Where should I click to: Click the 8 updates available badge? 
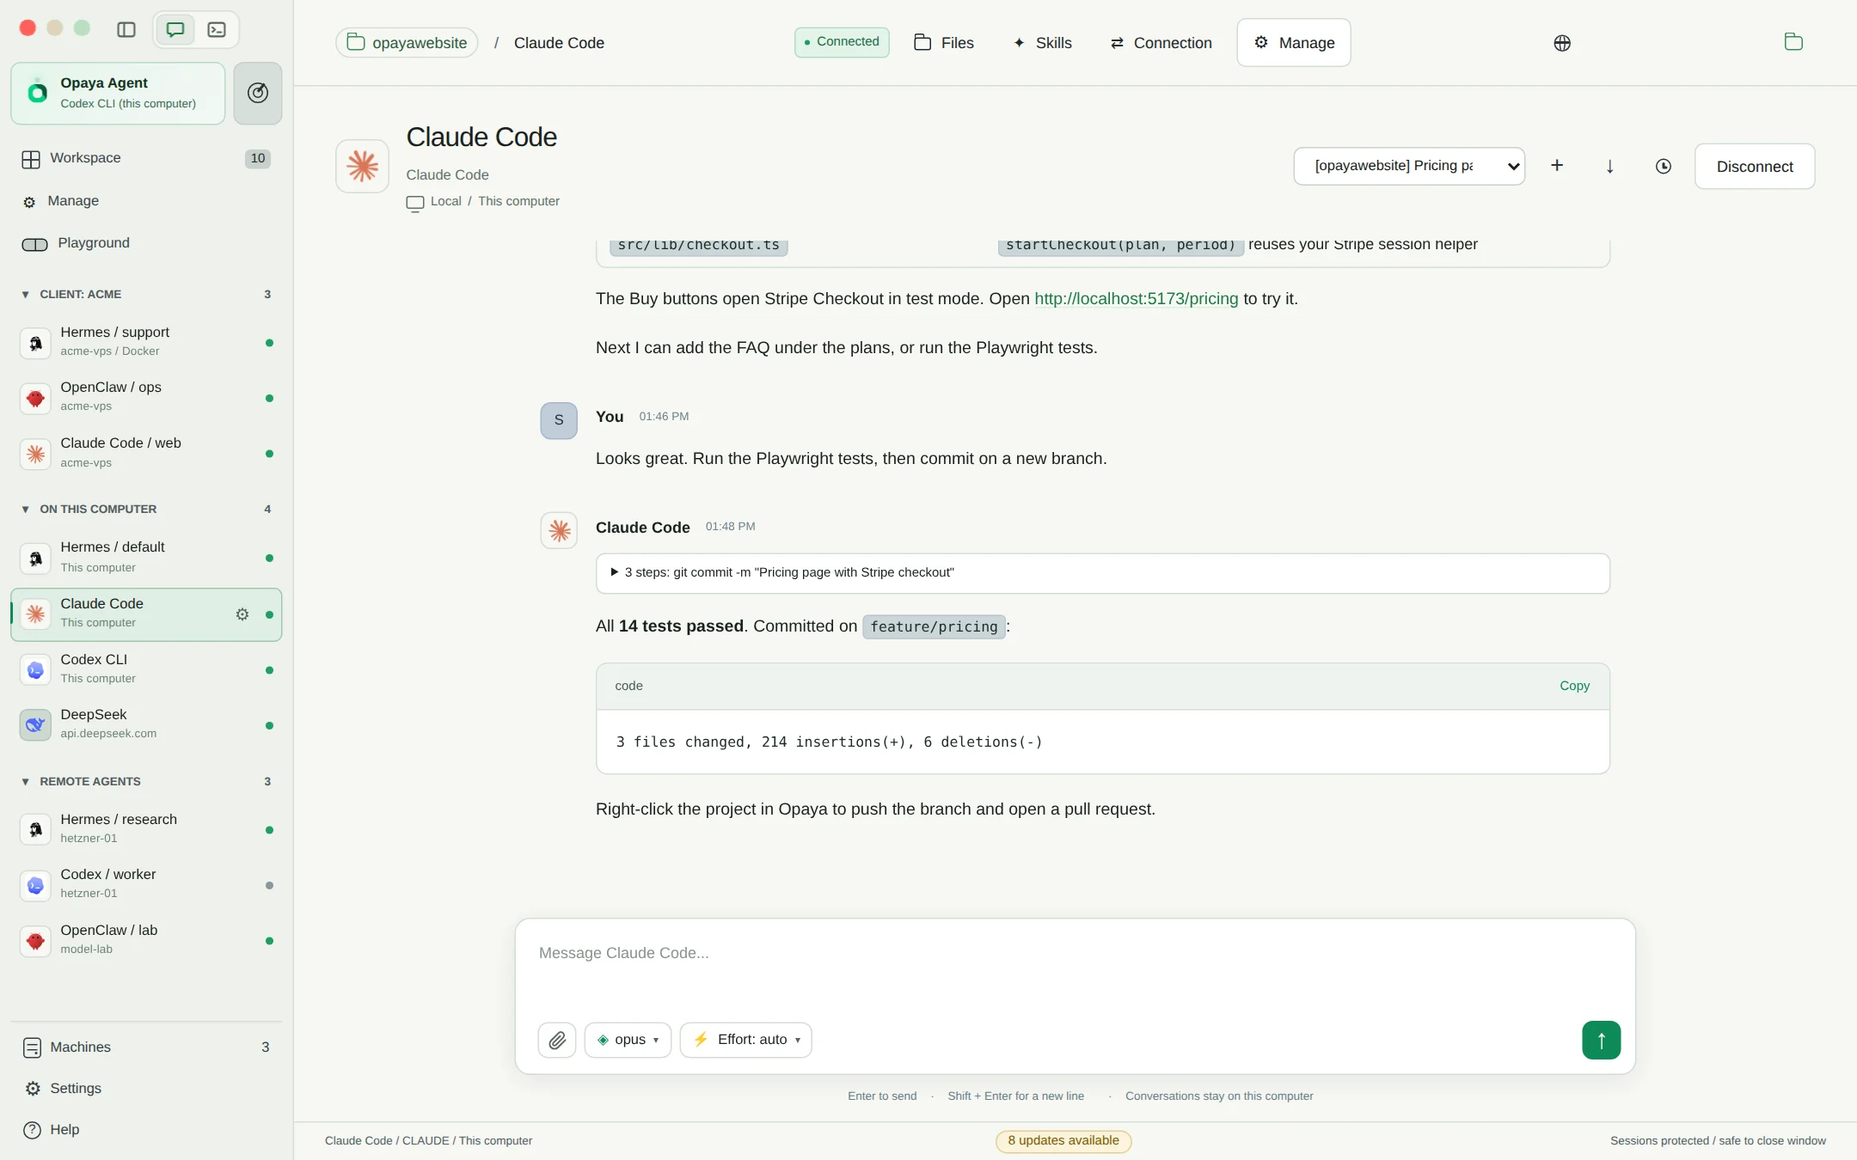[x=1063, y=1141]
